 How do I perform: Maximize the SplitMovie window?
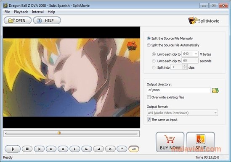click(214, 5)
